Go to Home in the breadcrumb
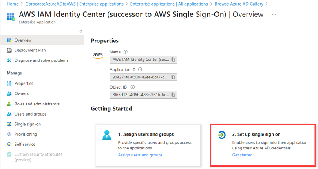This screenshot has width=318, height=169. click(13, 4)
